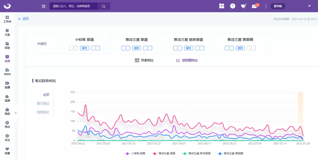
Task: Expand the sidebar with double chevron
Action: click(16, 113)
